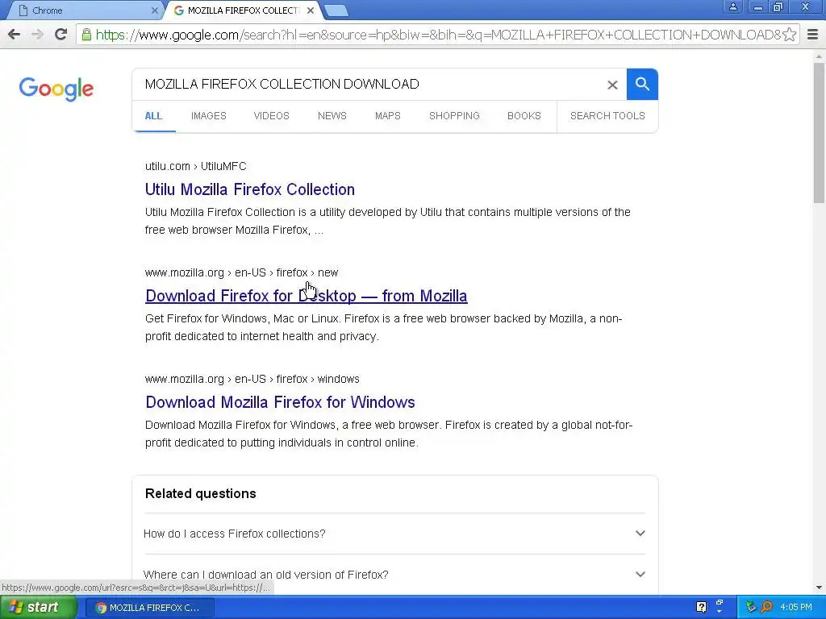Open Download Firefox for Desktop link
Screen dimensions: 826x619
coord(306,296)
